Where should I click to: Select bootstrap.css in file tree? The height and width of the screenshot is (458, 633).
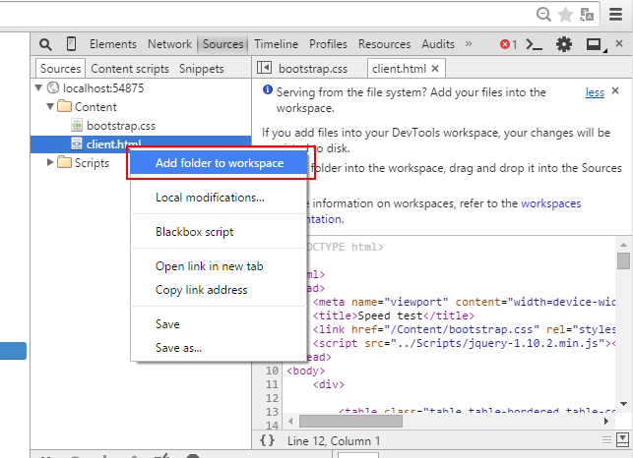121,126
